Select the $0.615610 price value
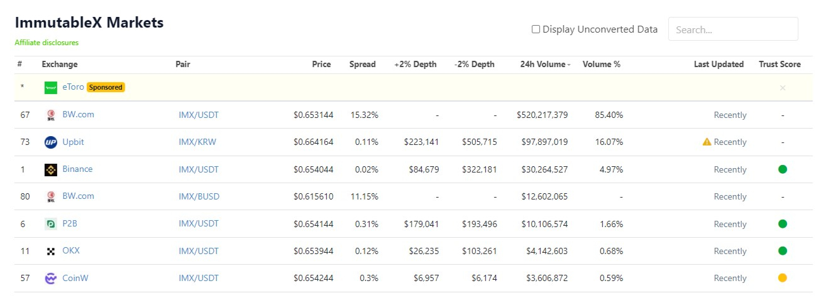Image resolution: width=833 pixels, height=298 pixels. [313, 196]
